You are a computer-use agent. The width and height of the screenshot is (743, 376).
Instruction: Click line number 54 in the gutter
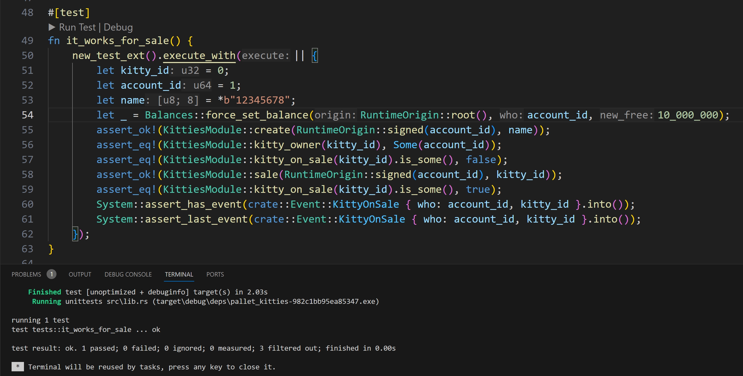coord(27,115)
